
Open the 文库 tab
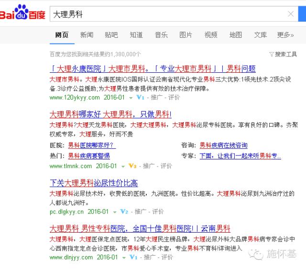(260, 35)
